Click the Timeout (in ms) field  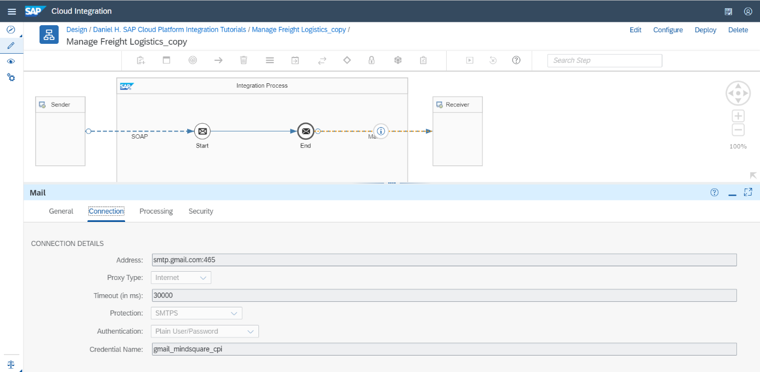point(444,295)
